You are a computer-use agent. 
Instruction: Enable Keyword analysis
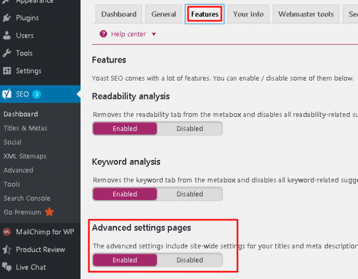click(125, 194)
